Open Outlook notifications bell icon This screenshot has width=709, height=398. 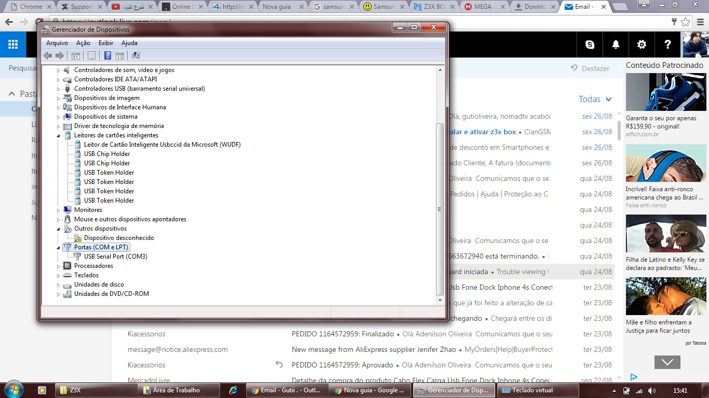[616, 45]
